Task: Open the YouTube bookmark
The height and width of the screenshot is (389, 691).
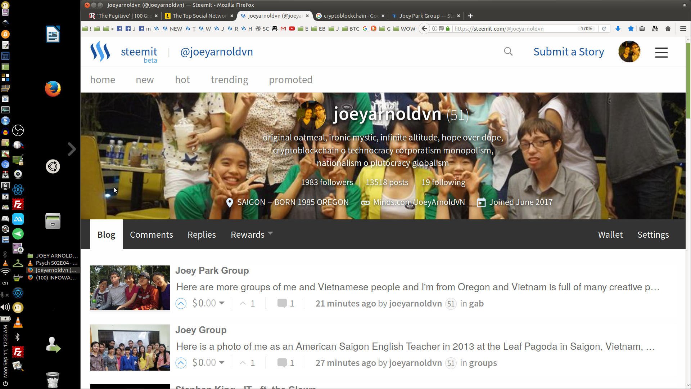Action: (292, 28)
